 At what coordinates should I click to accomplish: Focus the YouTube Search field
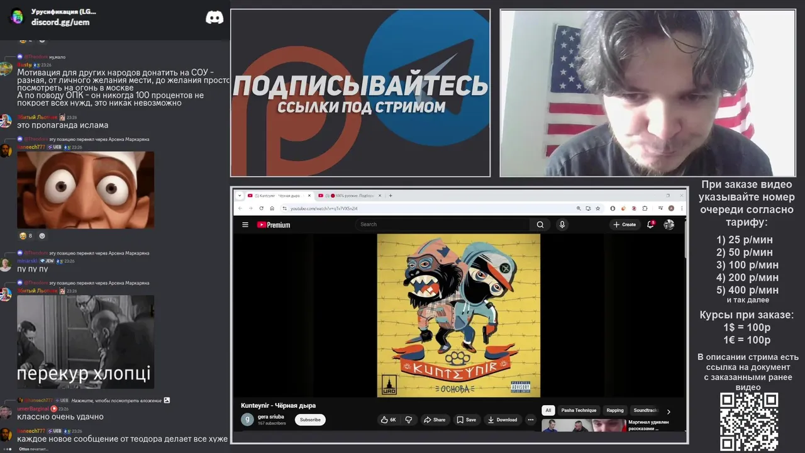click(443, 225)
